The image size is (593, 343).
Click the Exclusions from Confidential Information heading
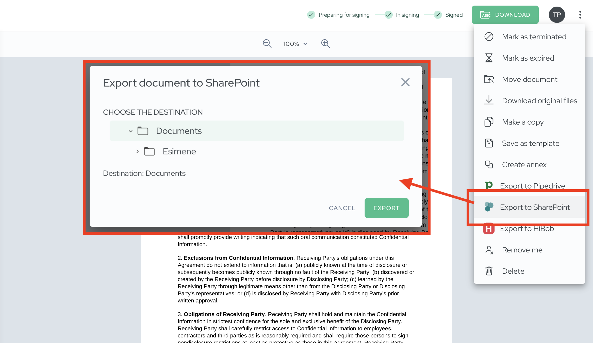[x=238, y=258]
